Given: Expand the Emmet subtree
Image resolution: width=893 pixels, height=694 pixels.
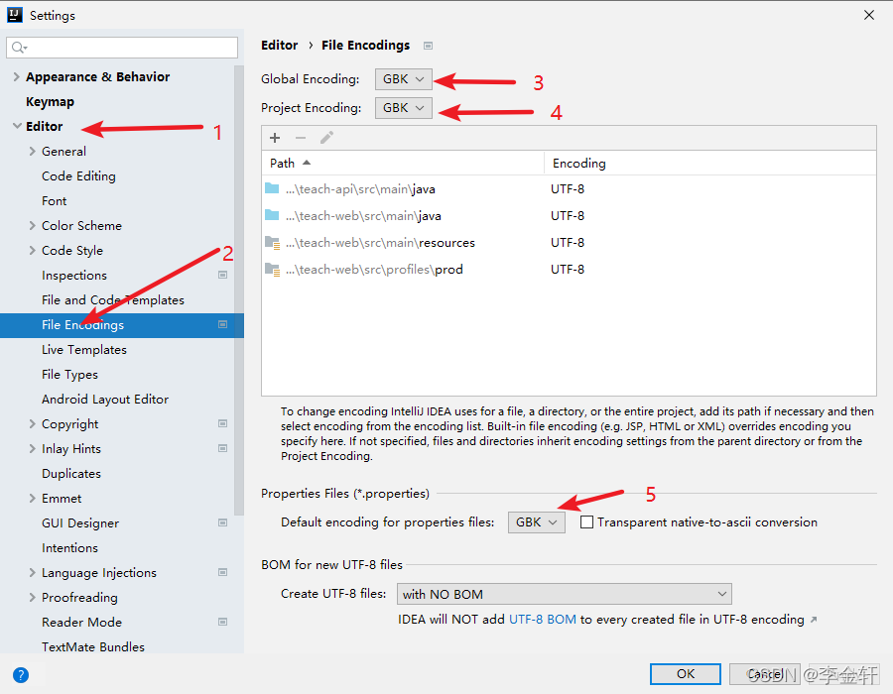Looking at the screenshot, I should (x=33, y=499).
